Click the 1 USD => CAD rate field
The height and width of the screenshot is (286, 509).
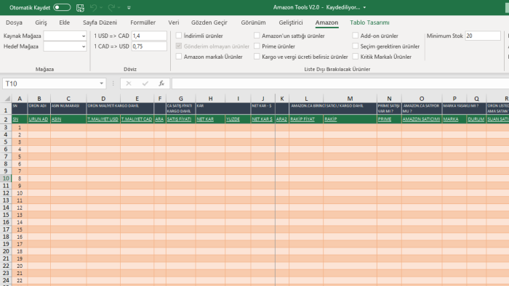[149, 36]
